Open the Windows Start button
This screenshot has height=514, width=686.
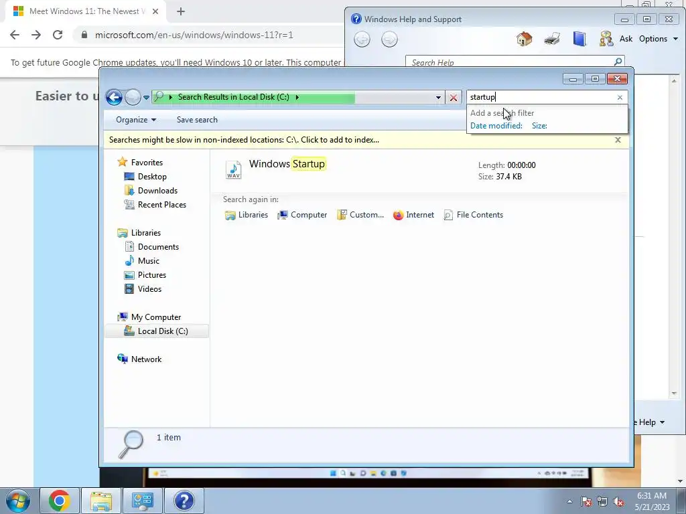pos(17,501)
